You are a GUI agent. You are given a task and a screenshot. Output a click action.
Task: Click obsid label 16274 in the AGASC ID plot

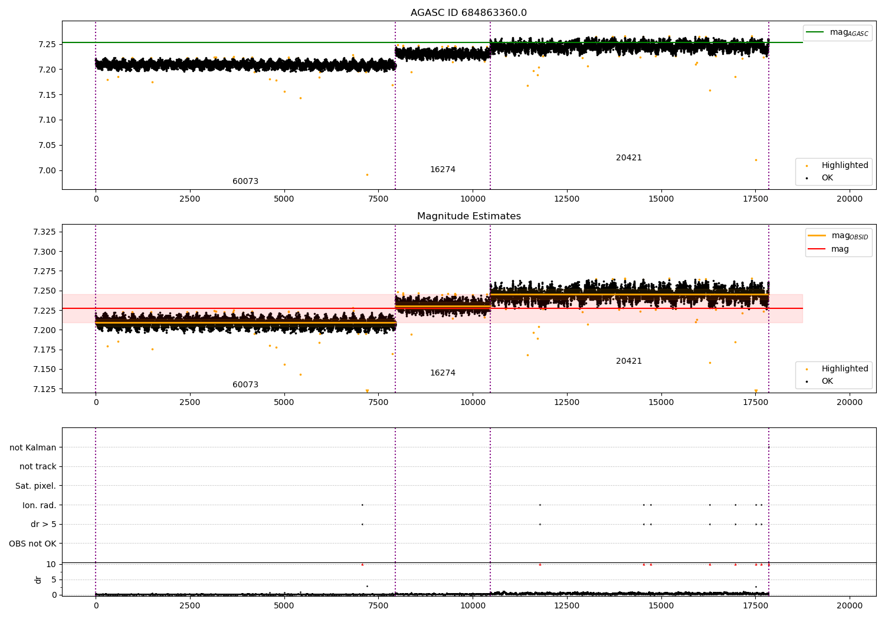coord(442,170)
